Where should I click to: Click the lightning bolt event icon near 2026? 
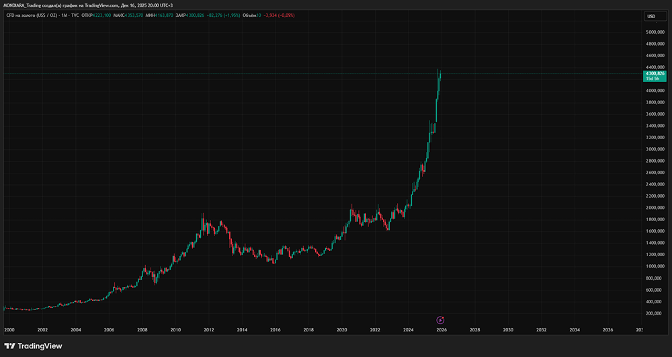[x=440, y=320]
